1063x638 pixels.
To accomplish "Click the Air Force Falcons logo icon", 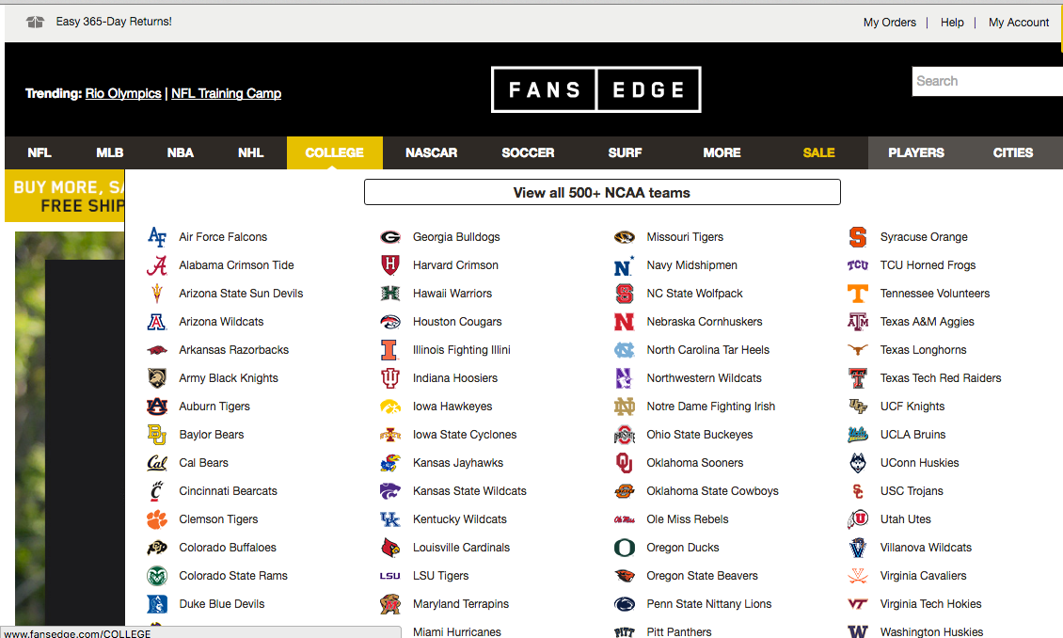I will coord(156,236).
